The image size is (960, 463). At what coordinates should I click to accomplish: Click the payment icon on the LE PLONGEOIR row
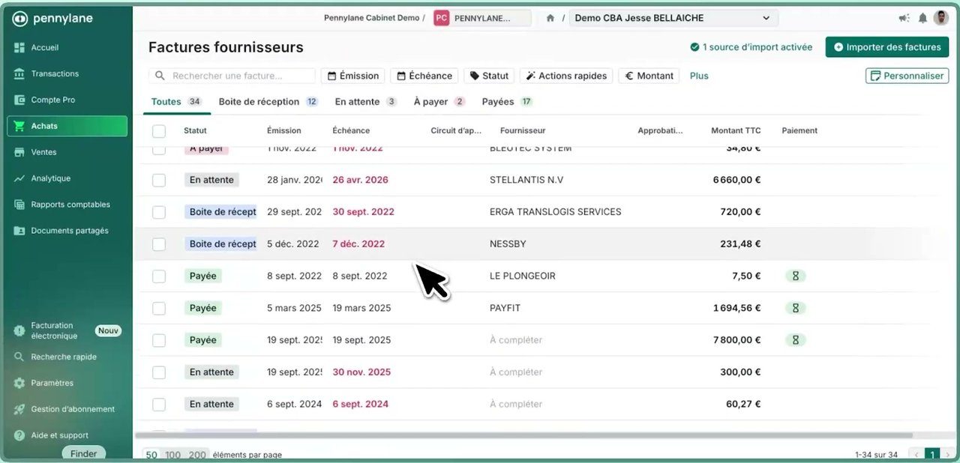(795, 276)
